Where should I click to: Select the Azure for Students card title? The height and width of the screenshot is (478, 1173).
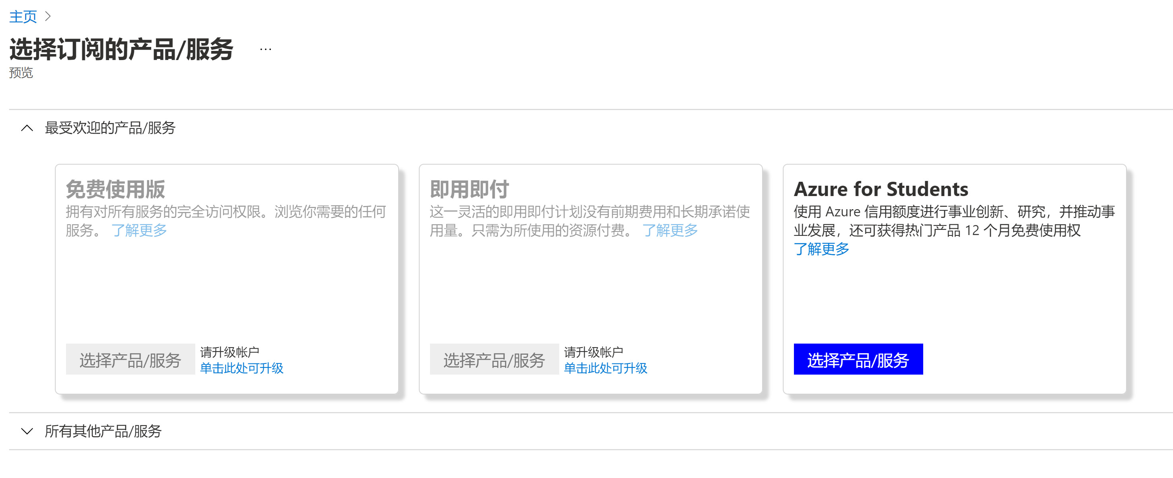pyautogui.click(x=881, y=189)
